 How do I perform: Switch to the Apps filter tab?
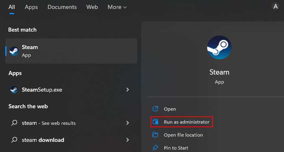(x=31, y=7)
